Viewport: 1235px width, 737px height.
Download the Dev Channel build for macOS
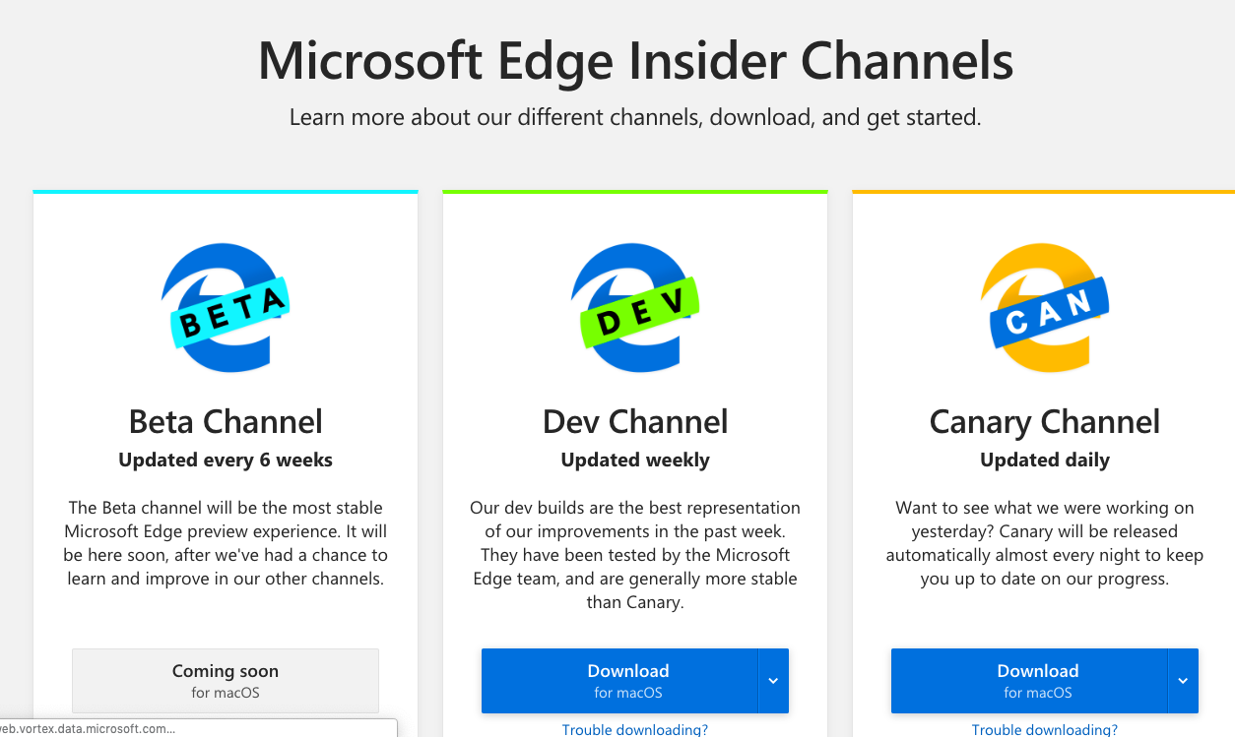tap(619, 680)
